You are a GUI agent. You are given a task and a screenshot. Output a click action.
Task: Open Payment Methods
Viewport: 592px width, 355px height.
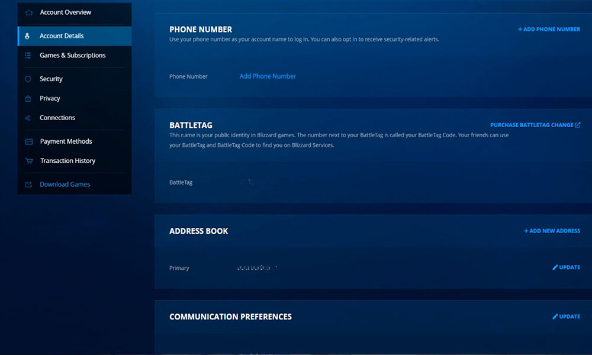coord(75,142)
